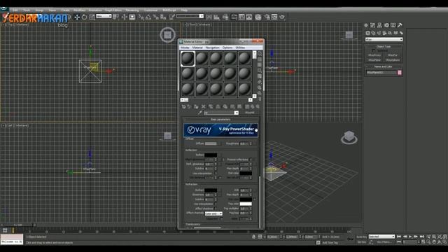Open the Navigation menu in the Material Editor
Image resolution: width=448 pixels, height=252 pixels.
(x=212, y=48)
